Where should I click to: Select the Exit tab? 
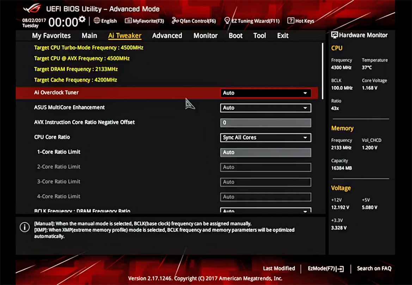pos(283,36)
